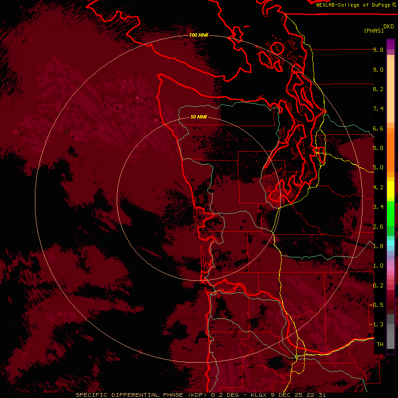Select the 6.6 value on the color scale

(x=378, y=128)
